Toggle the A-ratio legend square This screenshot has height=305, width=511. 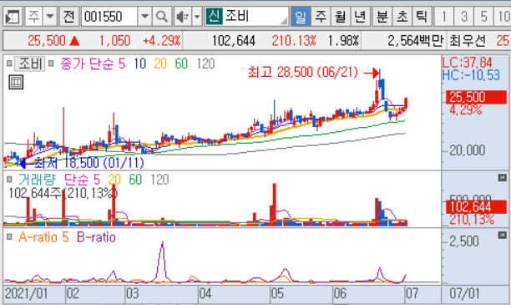click(9, 236)
